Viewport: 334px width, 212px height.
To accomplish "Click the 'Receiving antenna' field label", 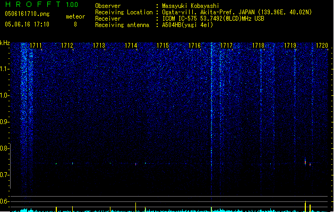I will 122,25.
